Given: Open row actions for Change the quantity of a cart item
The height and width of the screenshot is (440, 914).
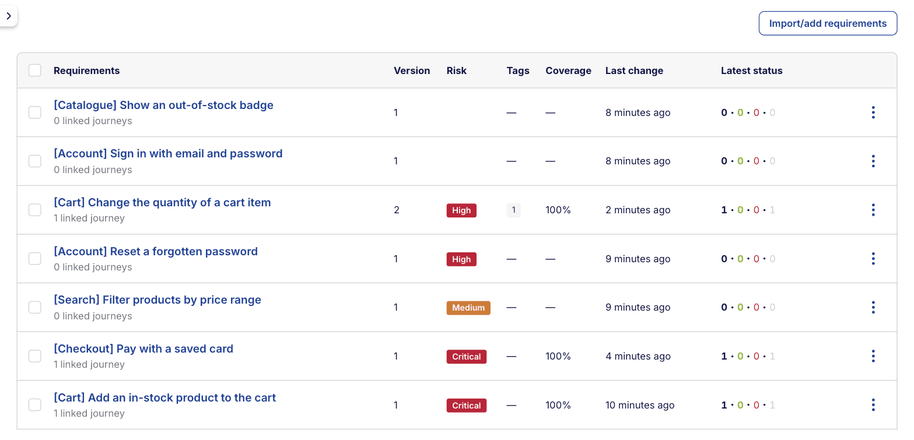Looking at the screenshot, I should point(873,210).
